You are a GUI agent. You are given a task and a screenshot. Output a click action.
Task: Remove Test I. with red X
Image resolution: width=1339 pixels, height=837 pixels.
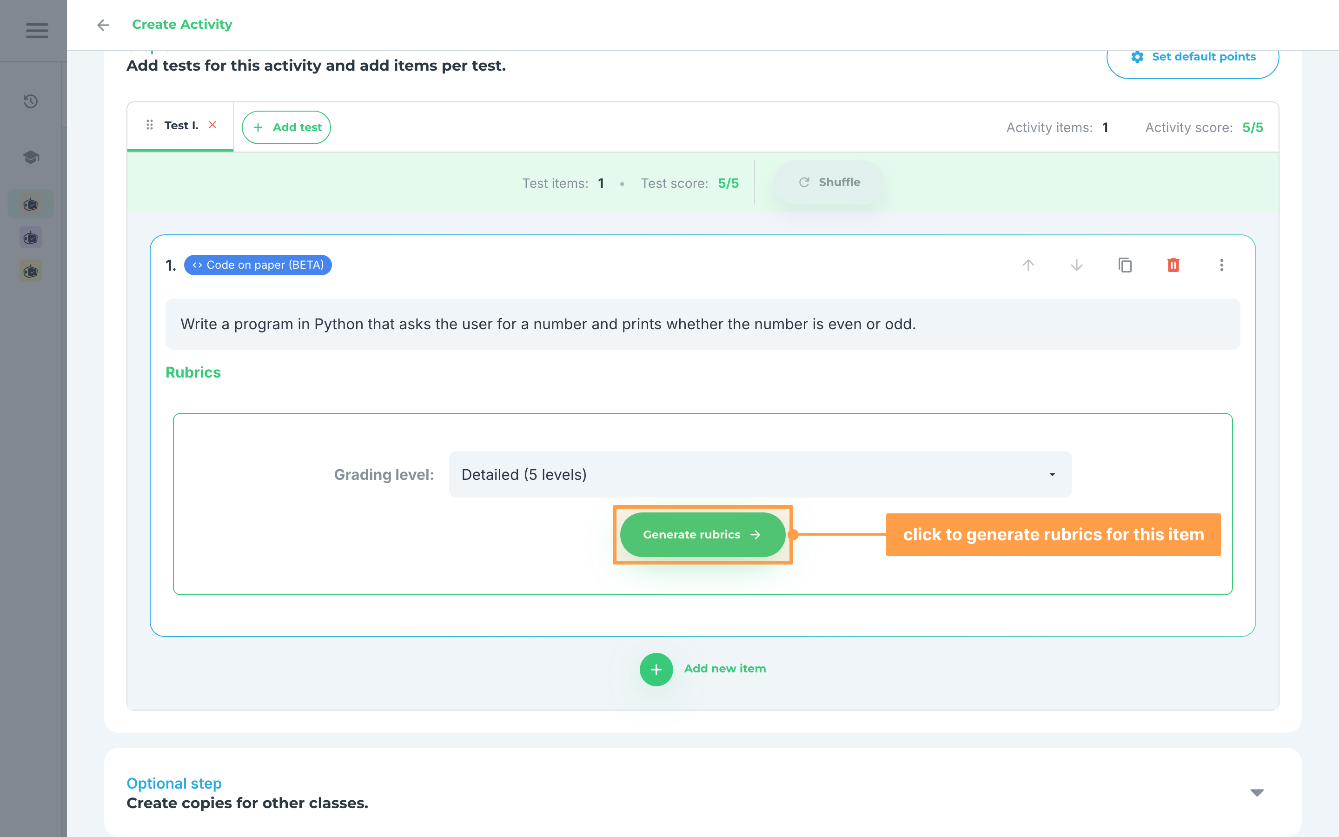[x=212, y=125]
